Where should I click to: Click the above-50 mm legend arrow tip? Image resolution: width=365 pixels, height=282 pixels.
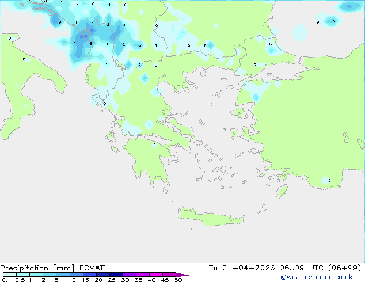(182, 275)
